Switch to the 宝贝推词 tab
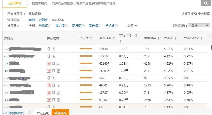This screenshot has width=212, height=115. [15, 3]
